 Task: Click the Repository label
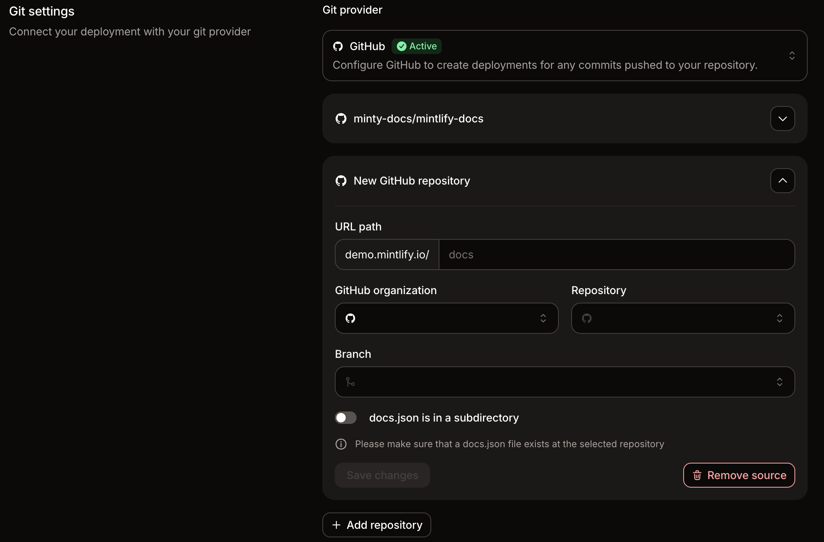(599, 290)
